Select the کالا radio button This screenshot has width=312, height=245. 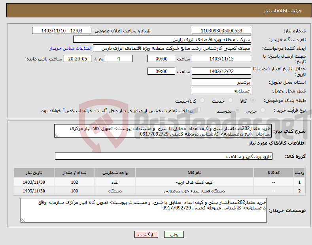(253, 100)
